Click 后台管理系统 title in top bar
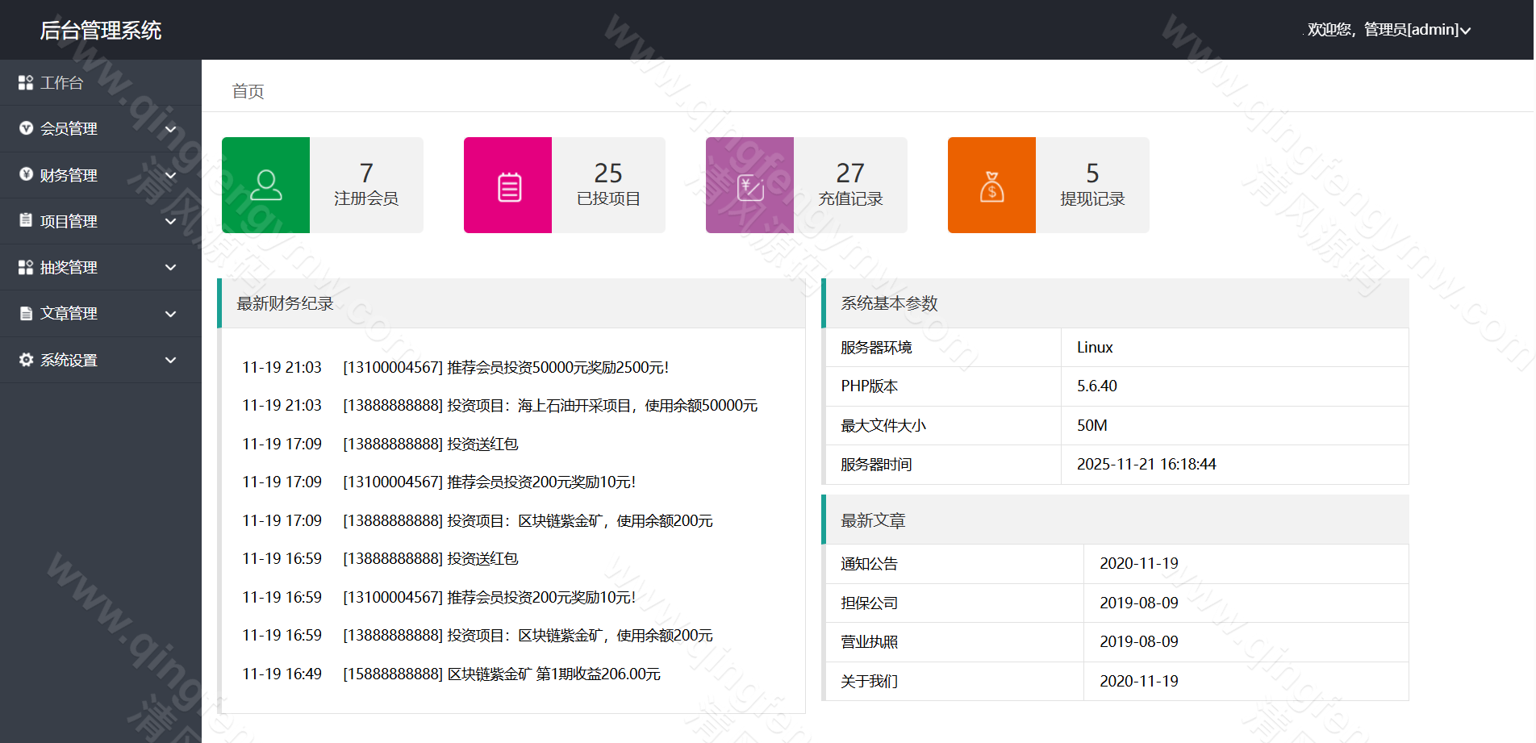This screenshot has height=743, width=1536. (102, 30)
